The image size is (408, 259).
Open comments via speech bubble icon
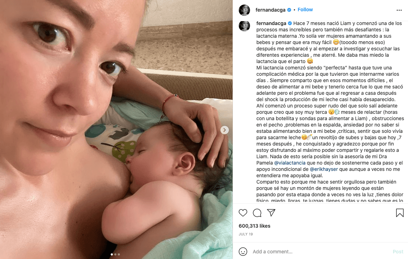tap(257, 213)
